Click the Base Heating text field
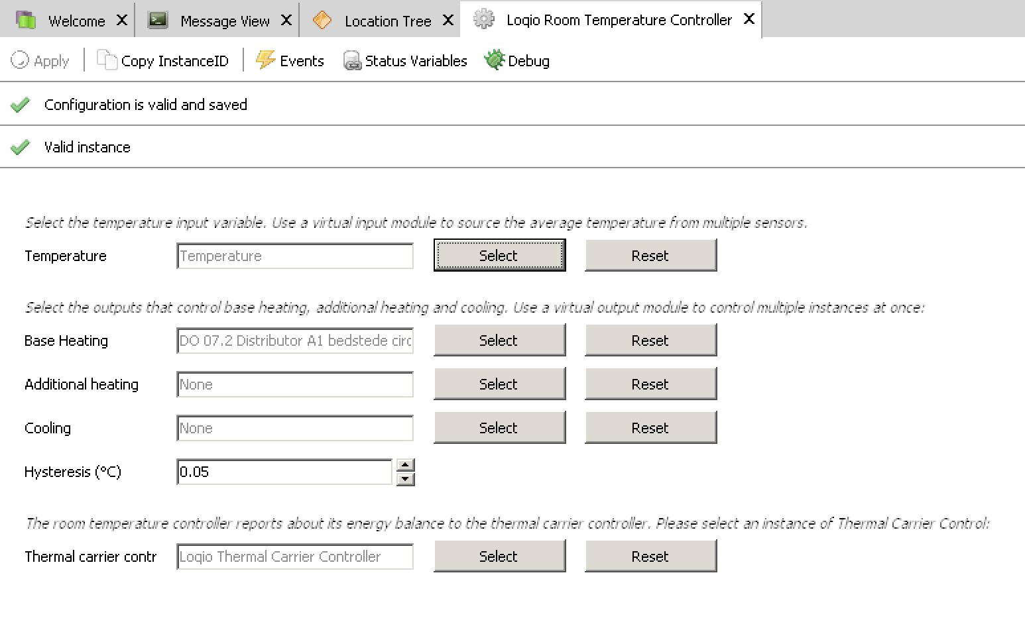This screenshot has width=1025, height=636. click(294, 341)
